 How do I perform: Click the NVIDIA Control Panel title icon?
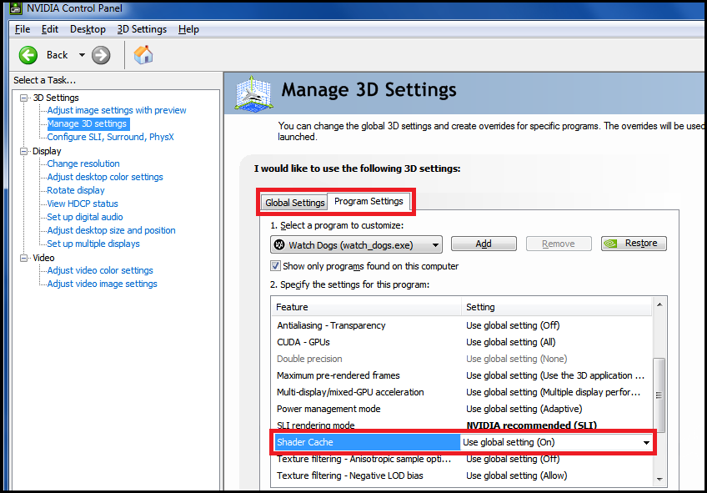point(16,8)
